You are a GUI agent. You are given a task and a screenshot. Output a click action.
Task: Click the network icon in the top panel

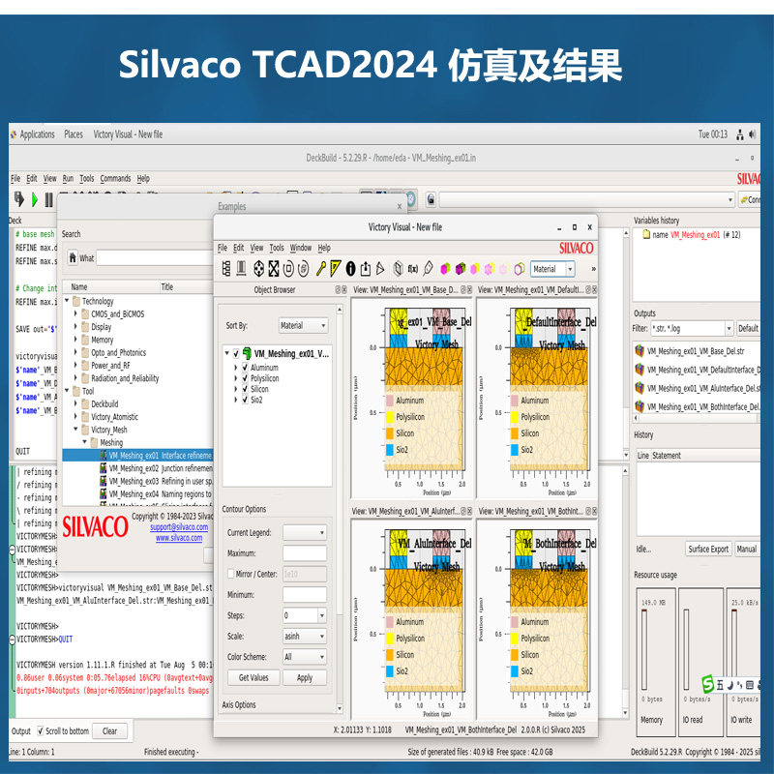[x=740, y=134]
